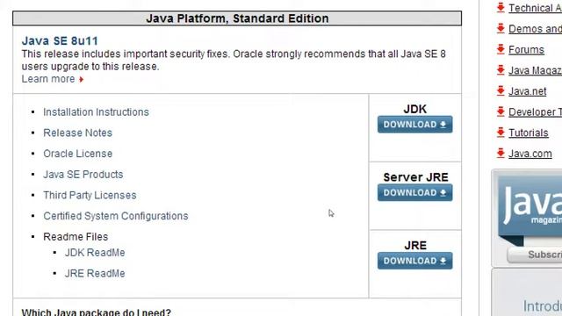
Task: Open the Forums sidebar link
Action: [526, 50]
